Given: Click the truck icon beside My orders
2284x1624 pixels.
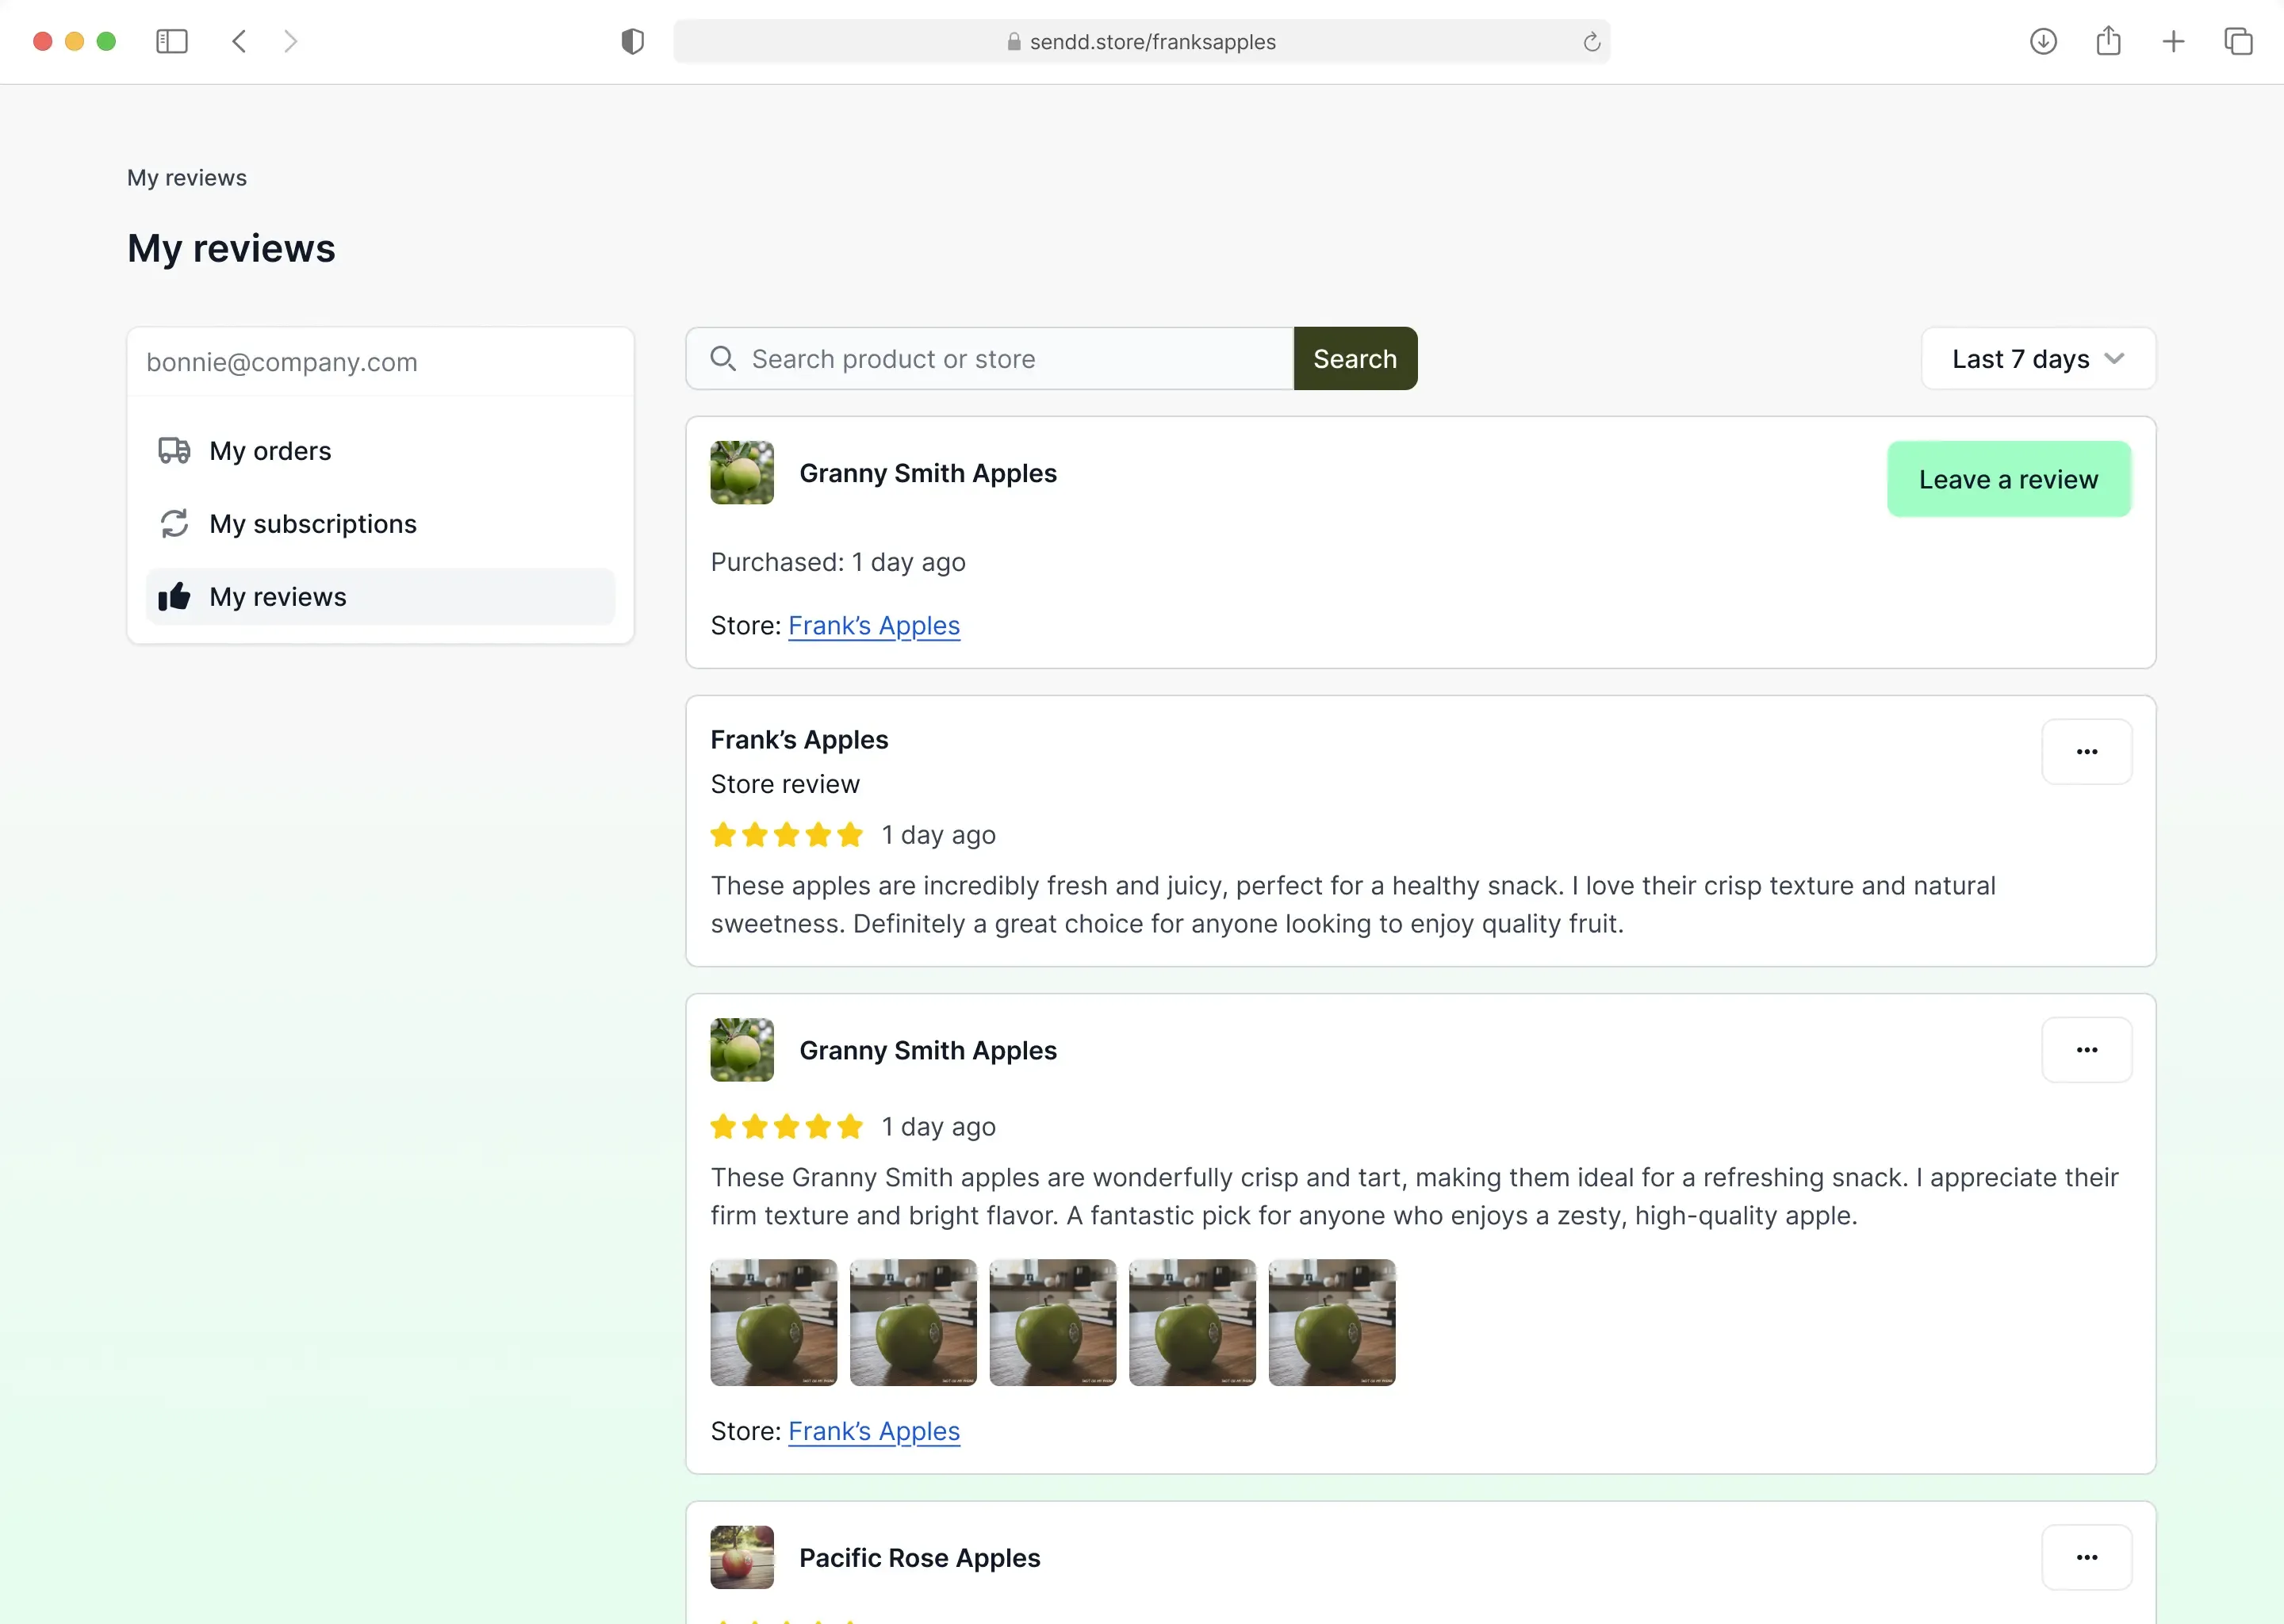Looking at the screenshot, I should (x=174, y=450).
